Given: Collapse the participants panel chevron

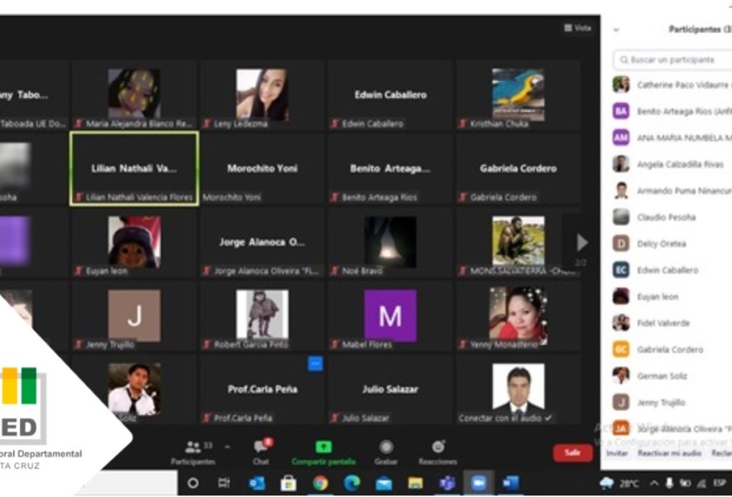Looking at the screenshot, I should tap(616, 30).
